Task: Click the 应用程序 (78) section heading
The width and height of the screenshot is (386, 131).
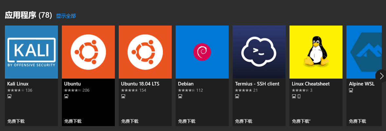Action: click(x=28, y=15)
